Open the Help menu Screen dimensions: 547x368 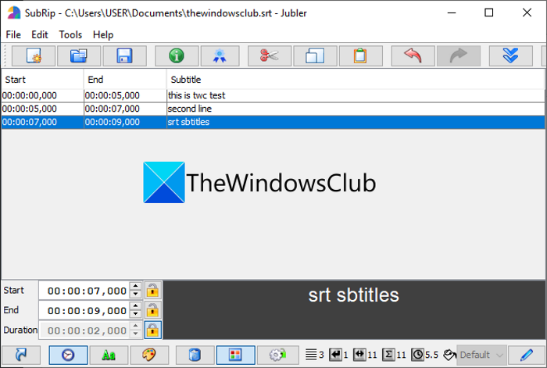pyautogui.click(x=103, y=35)
